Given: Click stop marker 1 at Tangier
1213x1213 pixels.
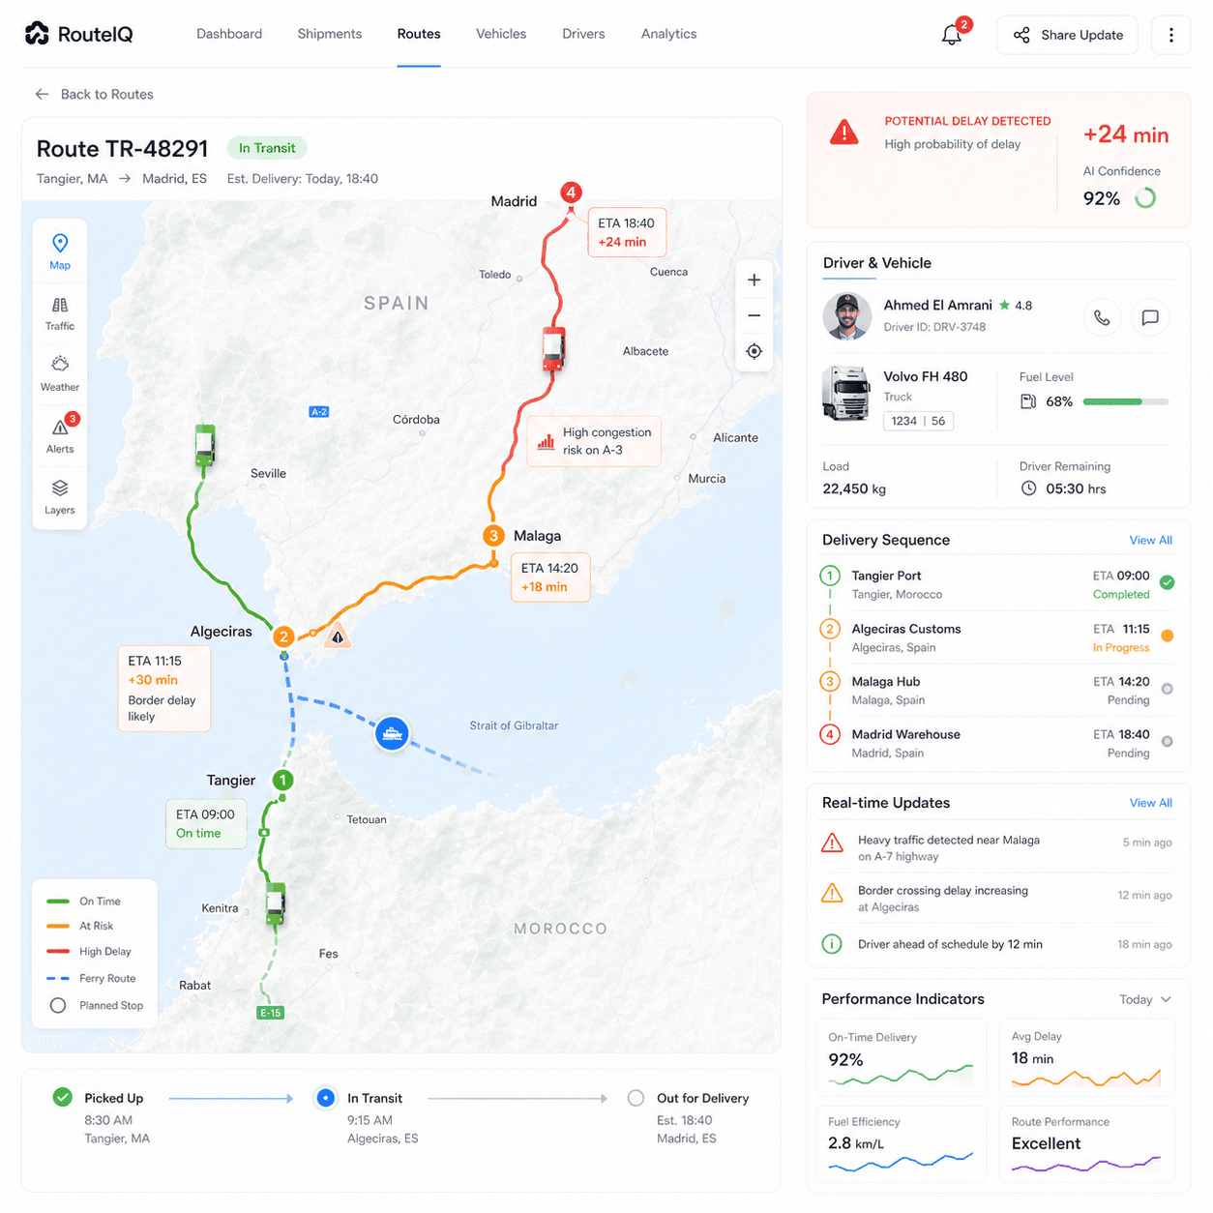Looking at the screenshot, I should click(x=282, y=780).
